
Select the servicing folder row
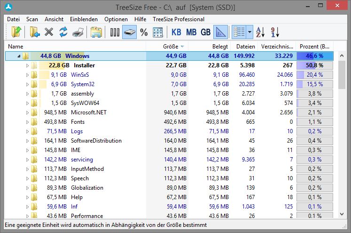[x=169, y=160]
